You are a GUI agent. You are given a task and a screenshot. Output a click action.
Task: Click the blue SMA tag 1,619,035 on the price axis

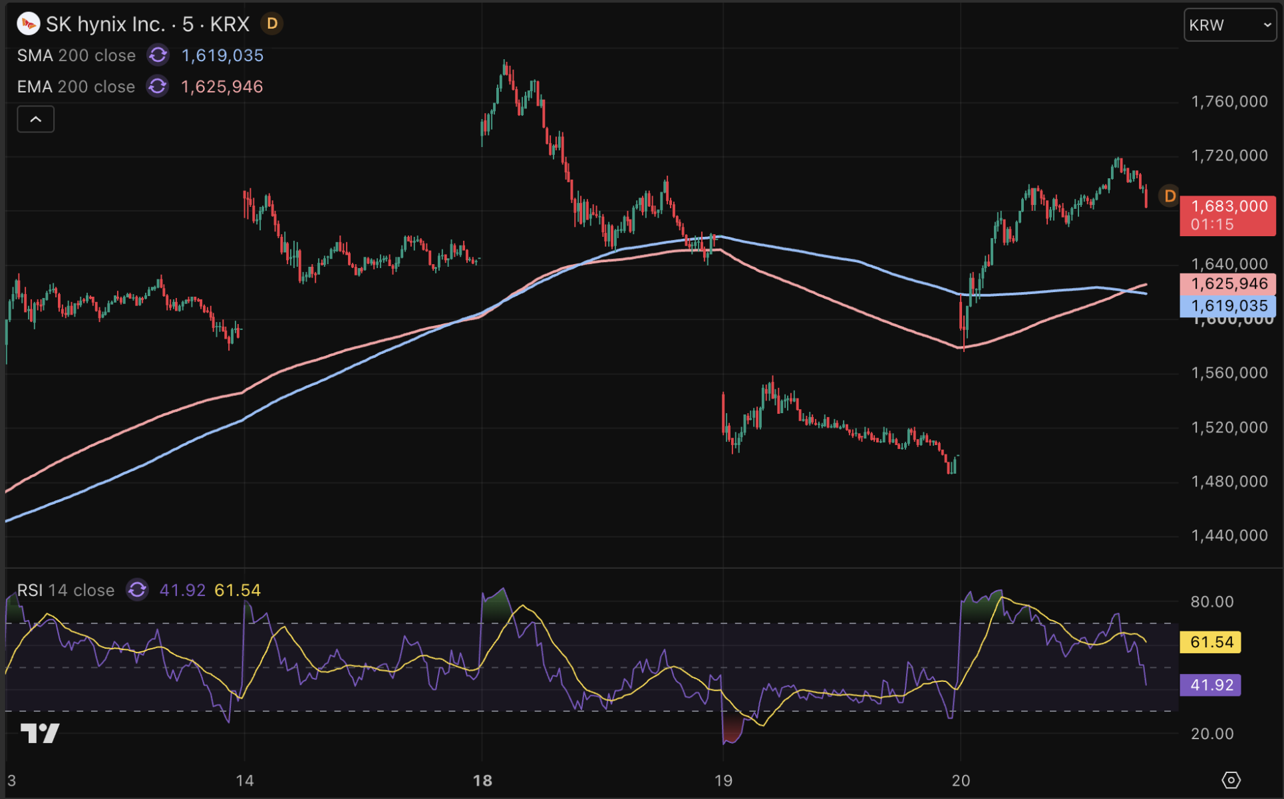click(1228, 306)
